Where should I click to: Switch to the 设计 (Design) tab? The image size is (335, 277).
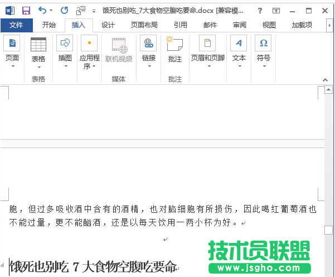[108, 25]
